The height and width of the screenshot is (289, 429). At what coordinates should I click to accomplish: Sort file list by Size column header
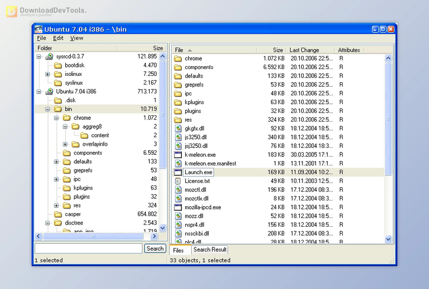coord(271,50)
